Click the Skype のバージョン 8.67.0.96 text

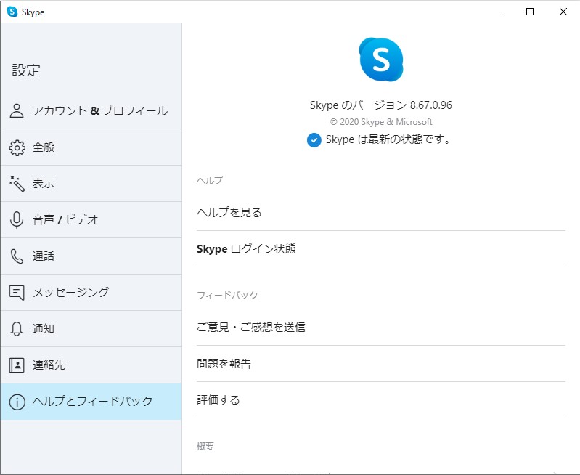coord(381,105)
